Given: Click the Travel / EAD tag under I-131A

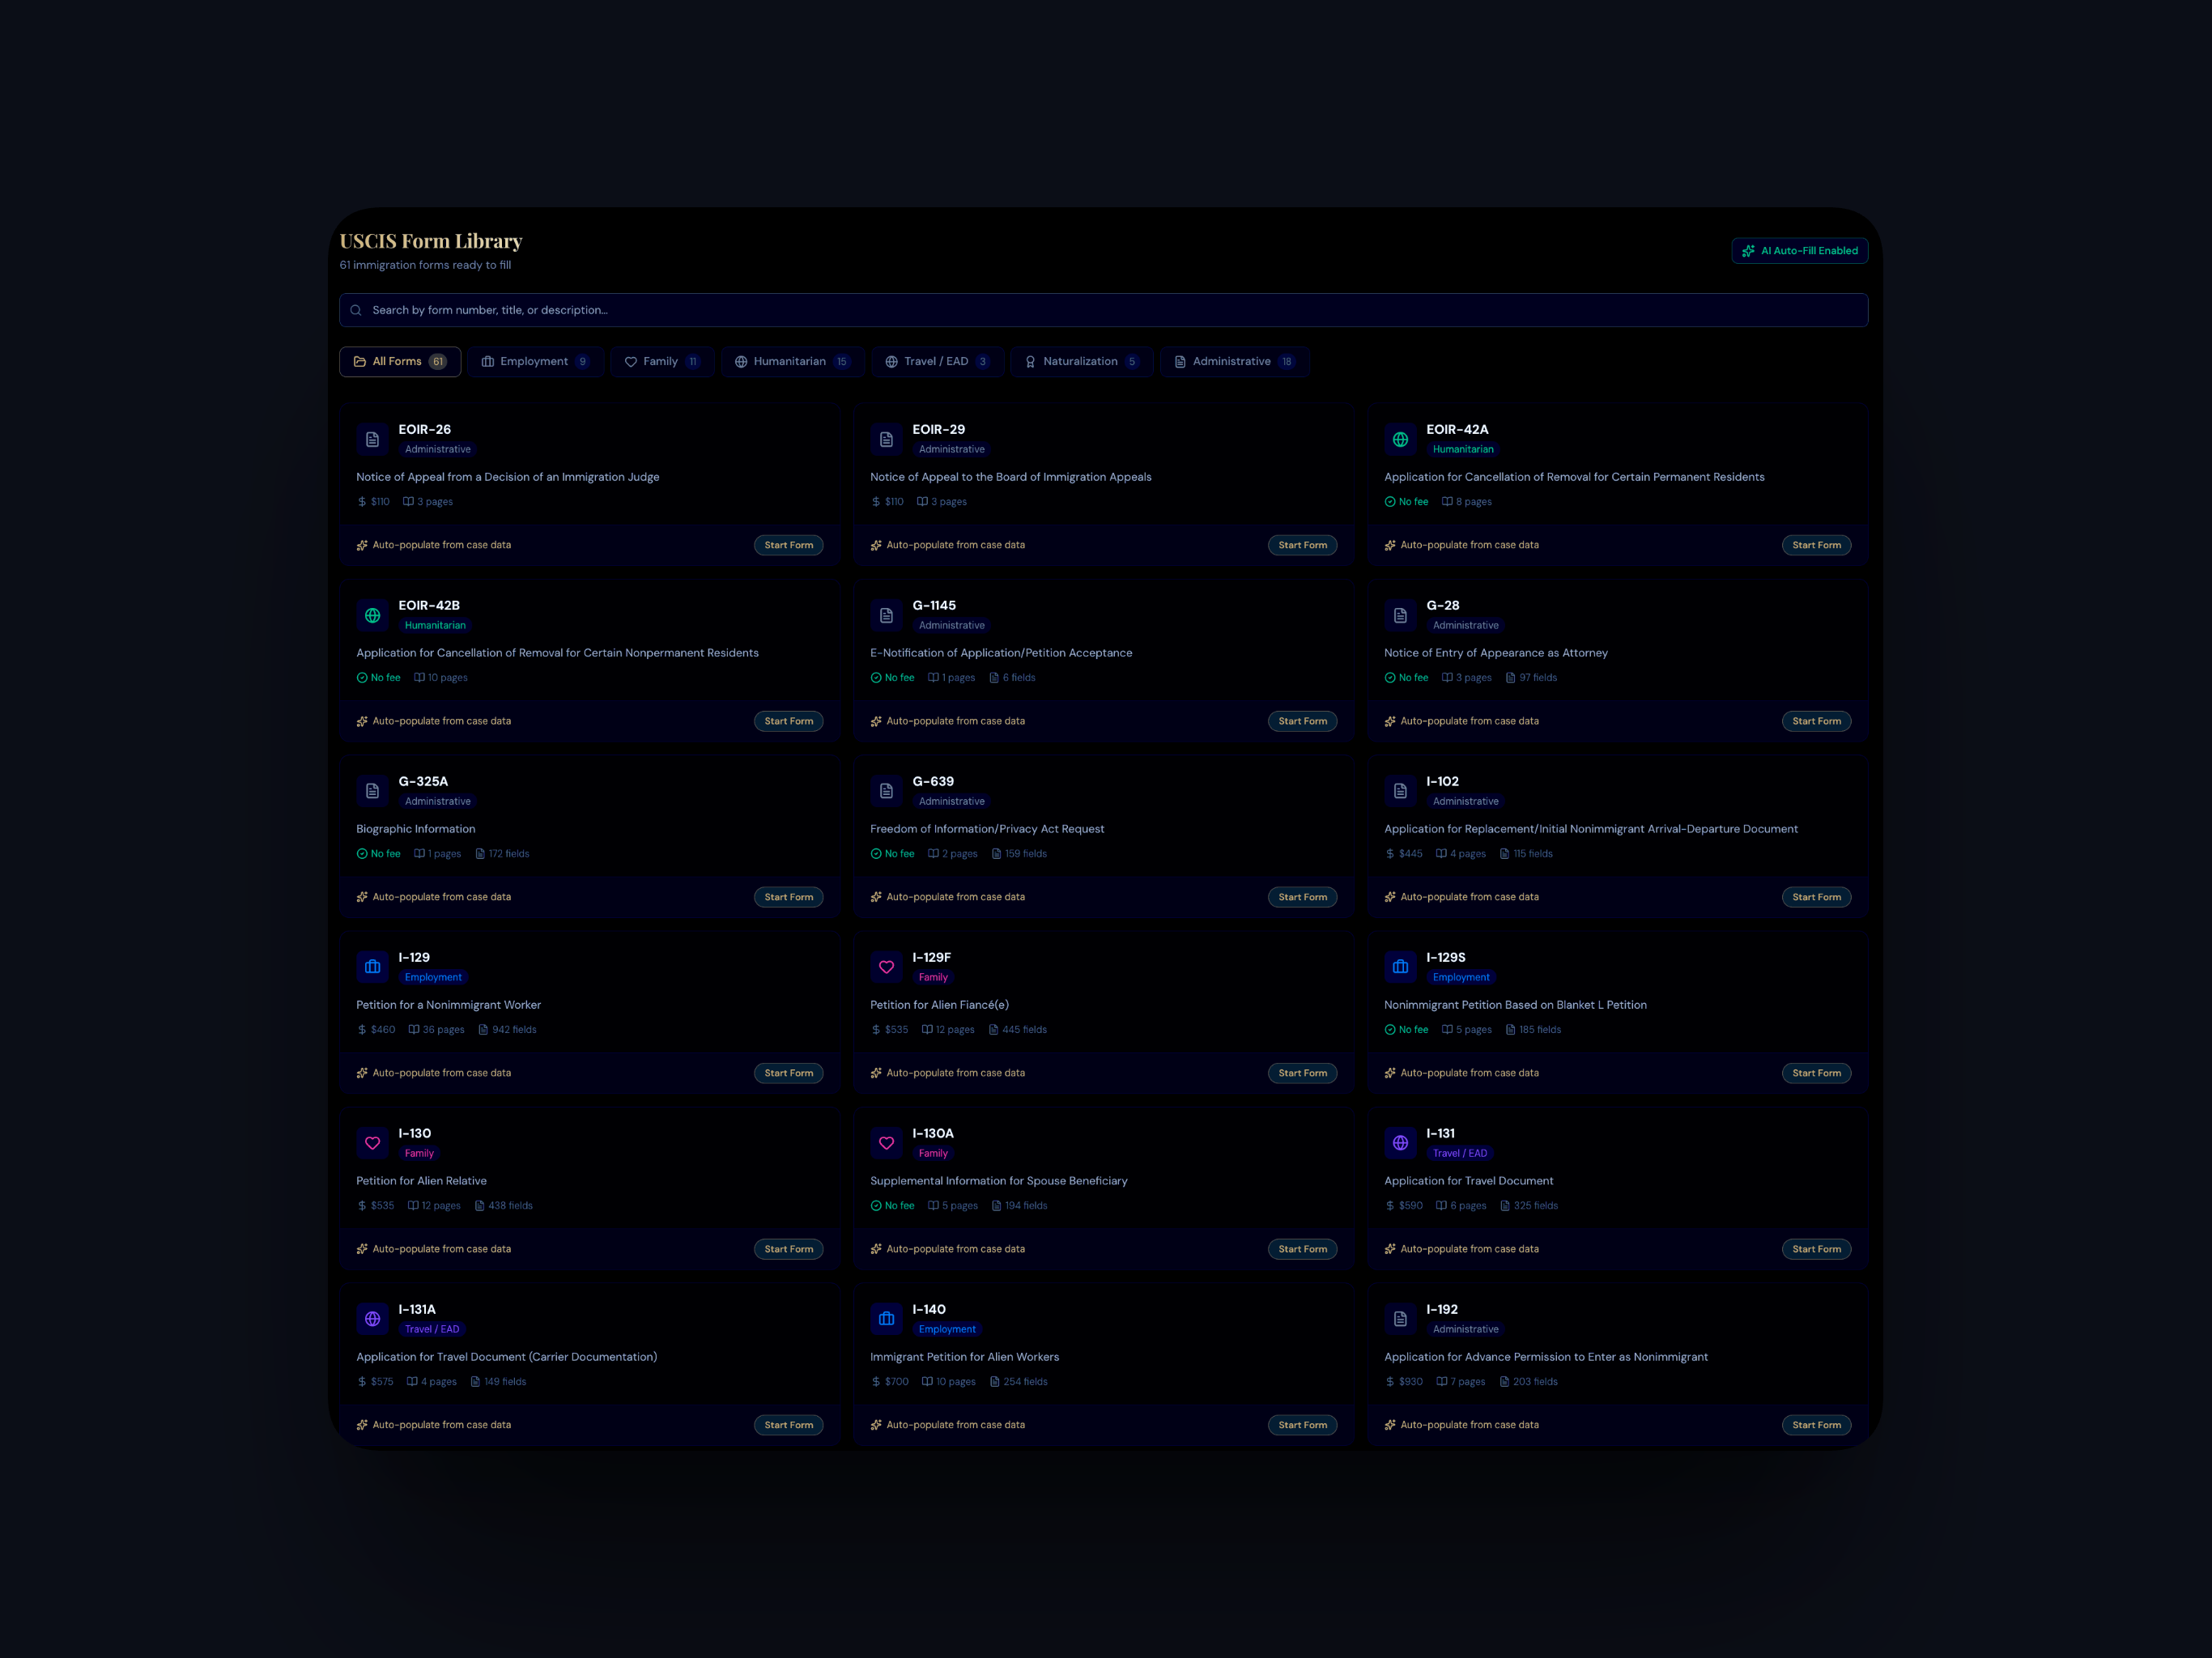Looking at the screenshot, I should click(432, 1329).
